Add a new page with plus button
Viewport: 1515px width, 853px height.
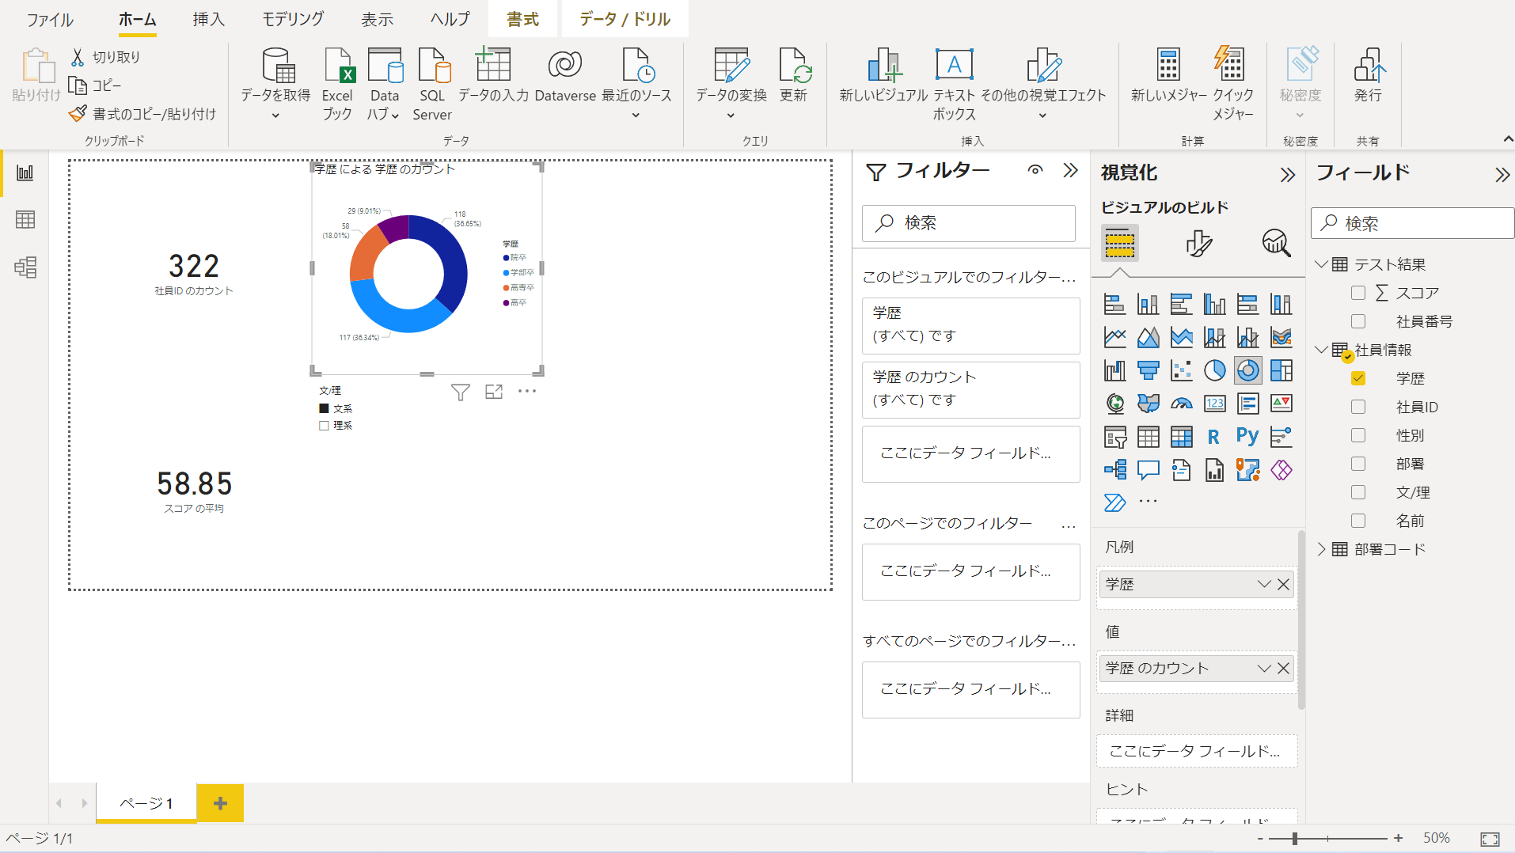pyautogui.click(x=220, y=804)
